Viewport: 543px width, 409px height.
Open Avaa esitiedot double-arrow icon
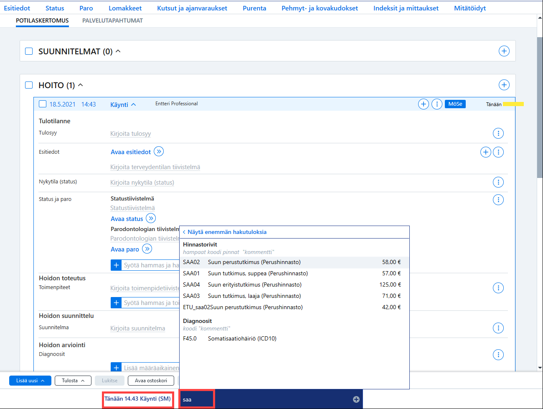pos(159,151)
